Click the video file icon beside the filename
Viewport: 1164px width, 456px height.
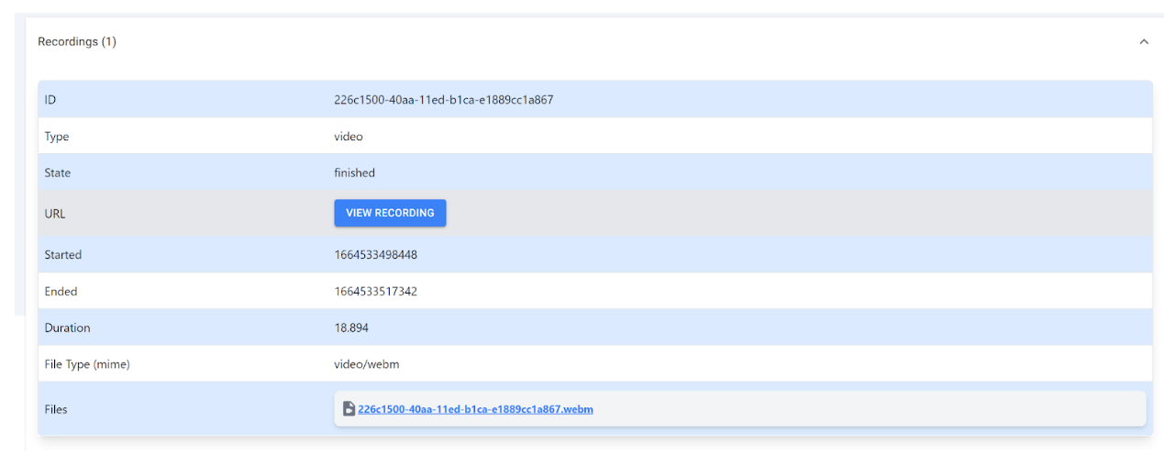click(x=349, y=409)
